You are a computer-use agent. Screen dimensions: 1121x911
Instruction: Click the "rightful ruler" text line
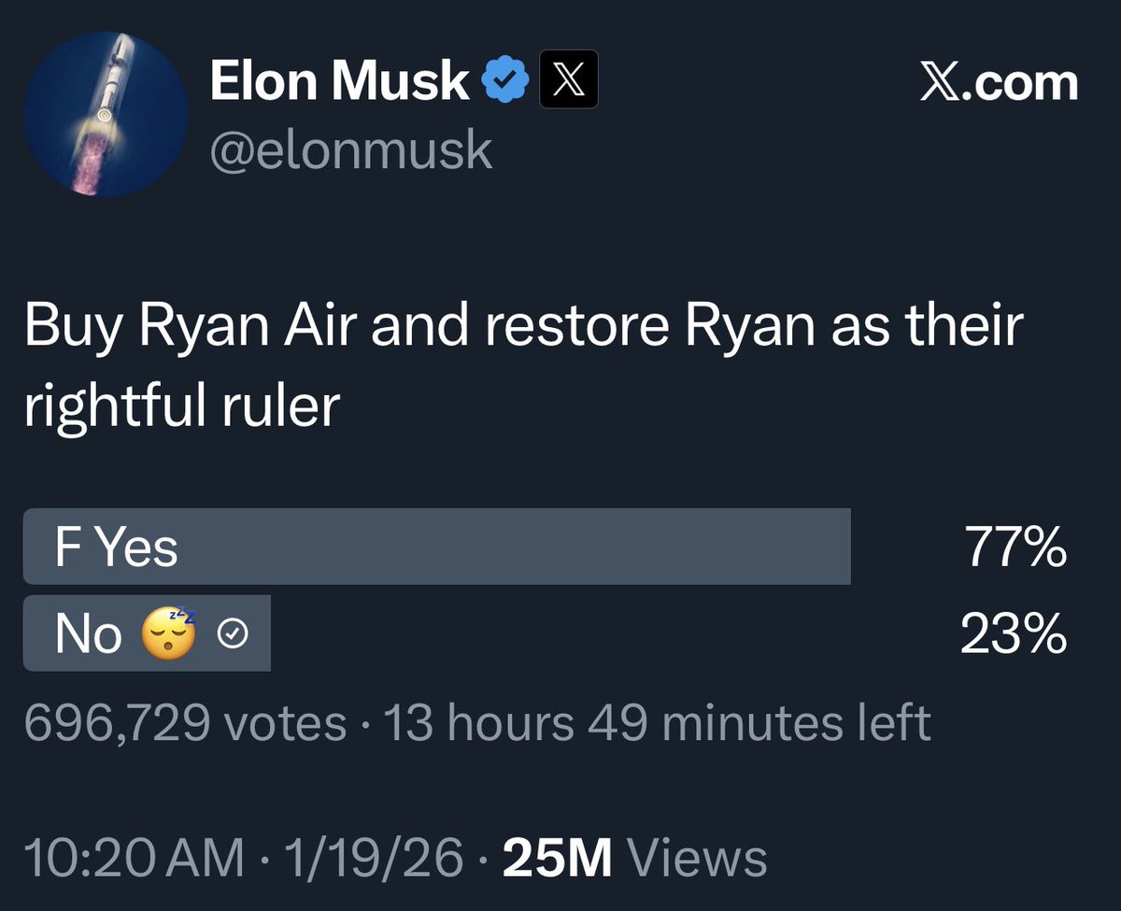182,406
